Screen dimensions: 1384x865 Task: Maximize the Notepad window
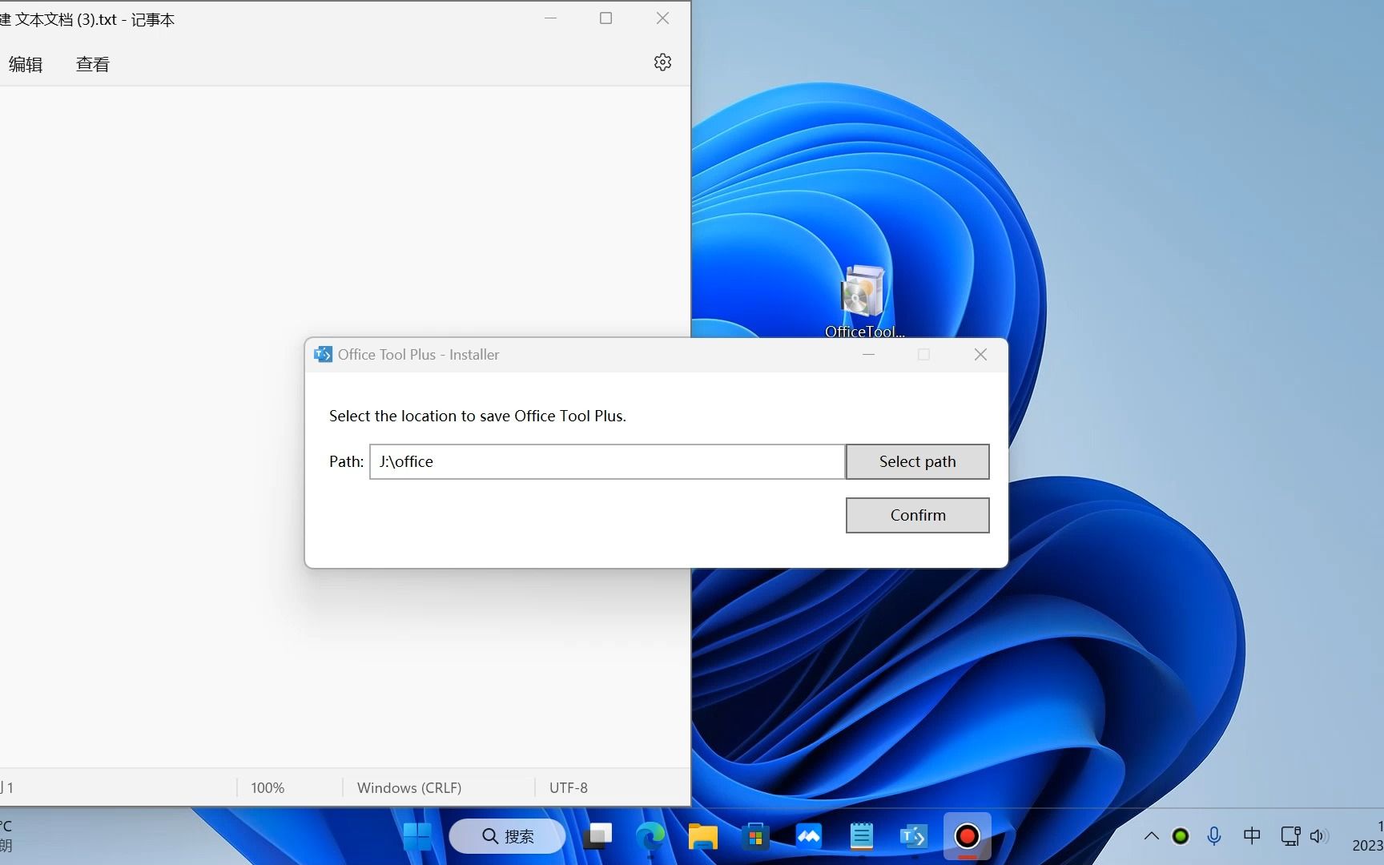(606, 18)
